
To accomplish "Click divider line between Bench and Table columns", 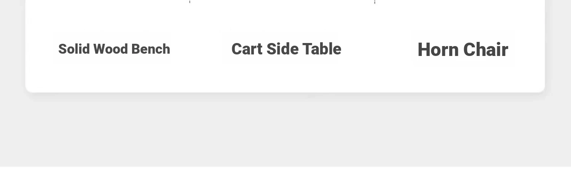I will coord(190,2).
